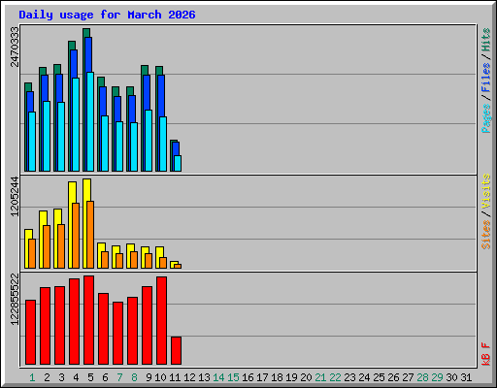The image size is (497, 388).
Task: Click the red KB bar for day 10
Action: click(162, 320)
